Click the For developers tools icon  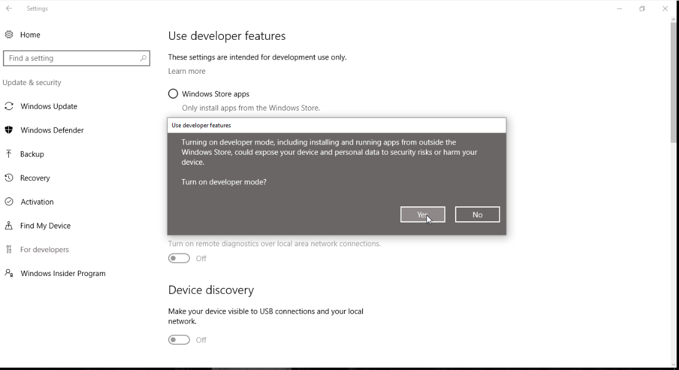(9, 249)
